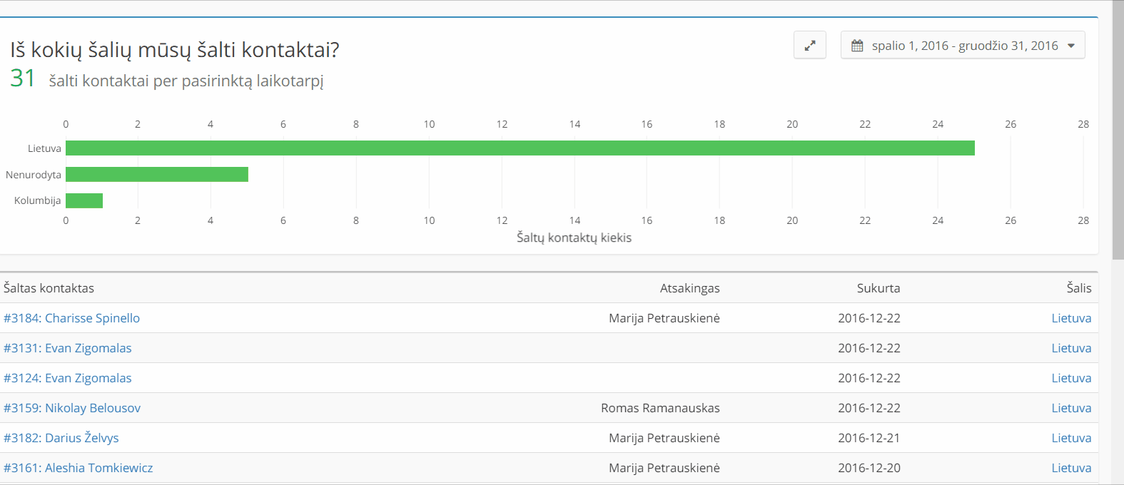Image resolution: width=1124 pixels, height=485 pixels.
Task: Open contact #3184: Charisse Spinello
Action: click(x=71, y=318)
